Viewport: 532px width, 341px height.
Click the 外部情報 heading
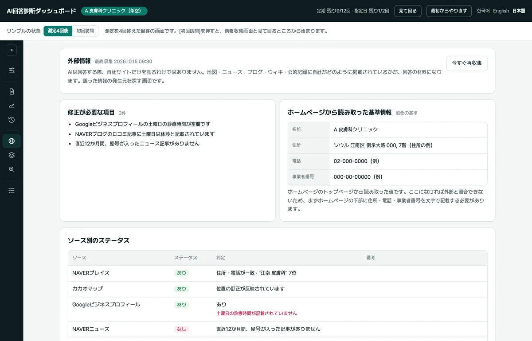coord(79,61)
